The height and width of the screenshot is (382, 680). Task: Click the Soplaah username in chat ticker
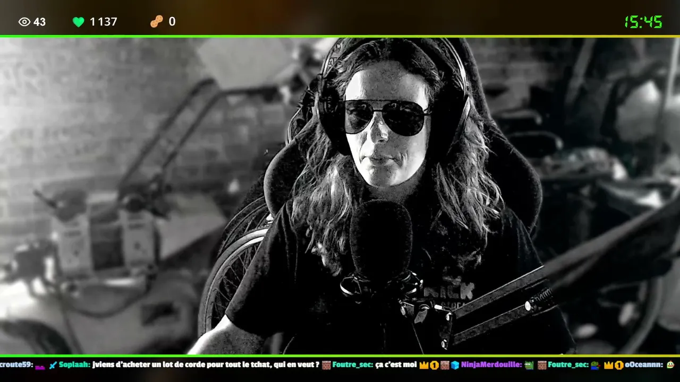pyautogui.click(x=74, y=365)
